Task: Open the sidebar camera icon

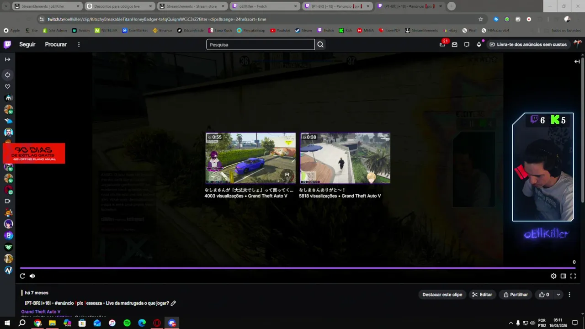Action: point(8,201)
